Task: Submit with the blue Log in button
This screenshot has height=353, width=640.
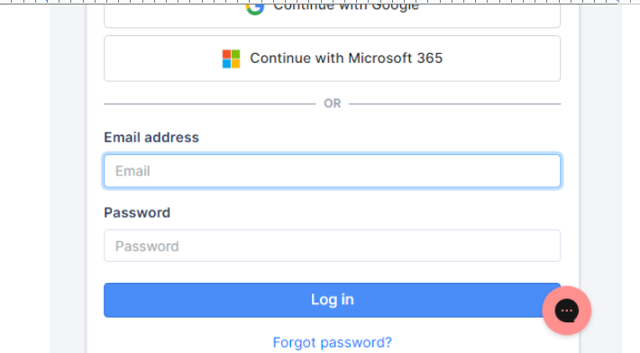Action: click(333, 300)
